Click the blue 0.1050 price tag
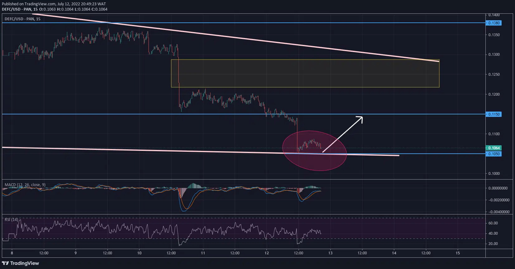Image resolution: width=515 pixels, height=269 pixels. click(494, 154)
